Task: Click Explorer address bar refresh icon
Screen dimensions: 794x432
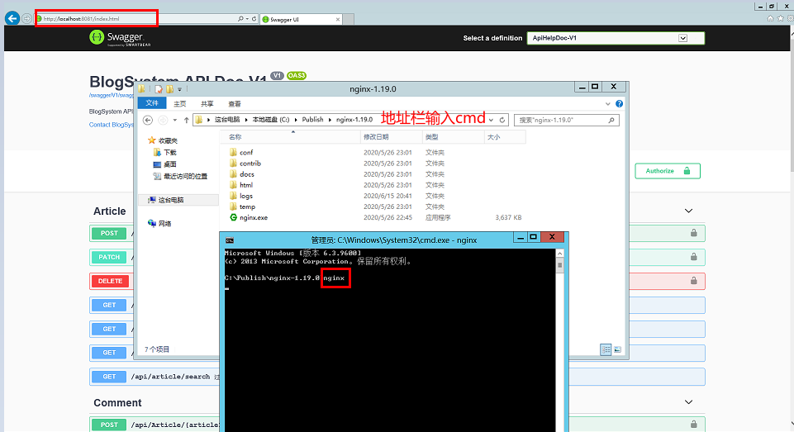Action: pos(502,120)
